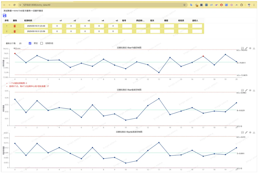
Task: Open the chart-image icon on the range chart
Action: tap(242, 90)
